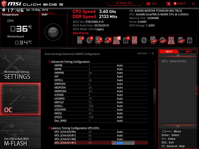
Task: Open the BIOS search magnifier icon
Action: point(169,4)
